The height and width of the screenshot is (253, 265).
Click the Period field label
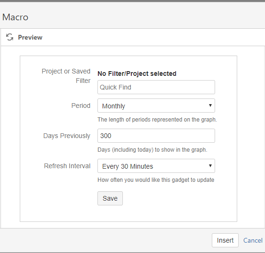coord(81,106)
